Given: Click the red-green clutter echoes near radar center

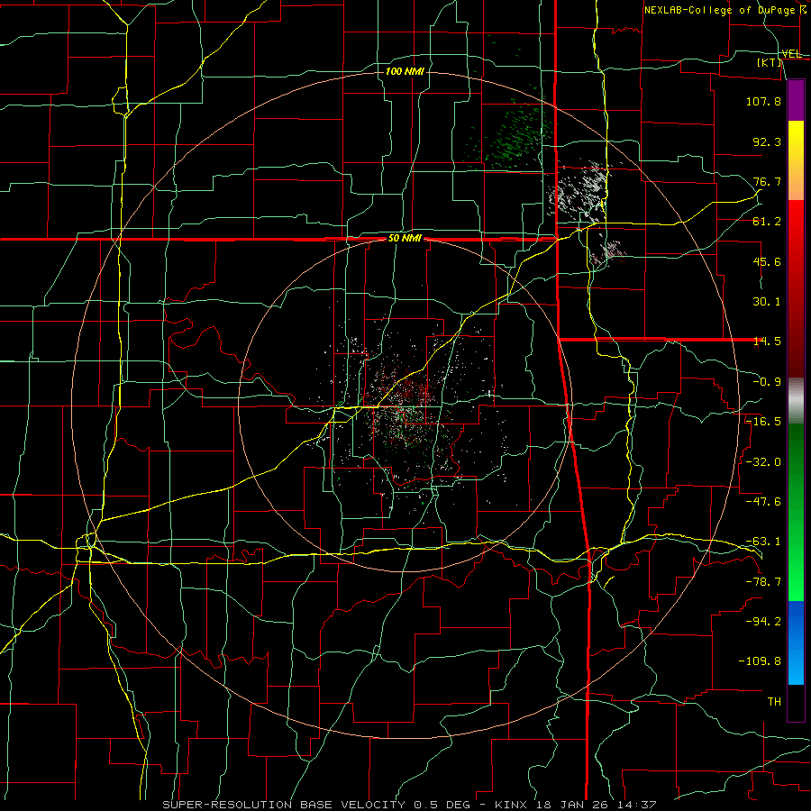Looking at the screenshot, I should pyautogui.click(x=406, y=408).
